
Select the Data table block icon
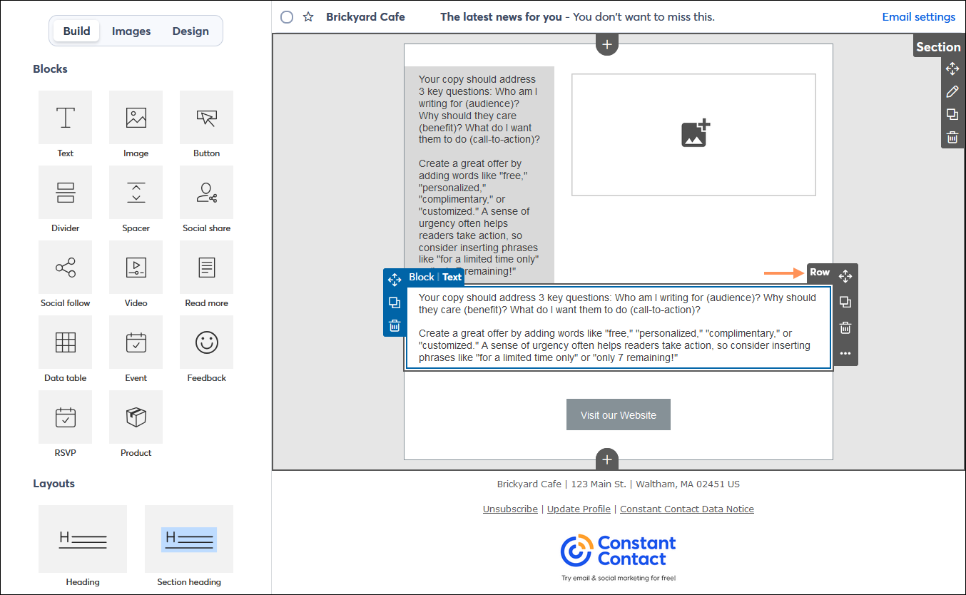66,342
